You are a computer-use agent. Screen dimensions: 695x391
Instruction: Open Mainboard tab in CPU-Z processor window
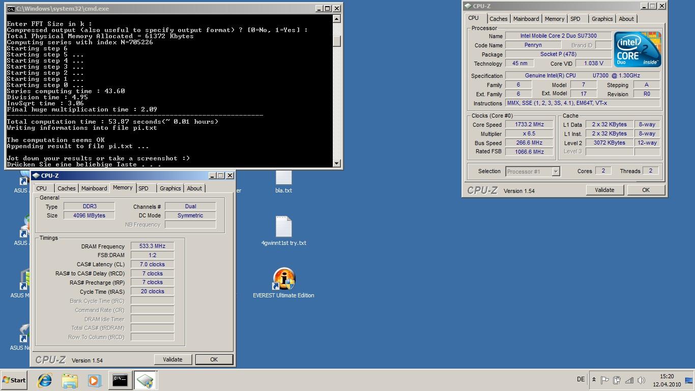coord(526,19)
